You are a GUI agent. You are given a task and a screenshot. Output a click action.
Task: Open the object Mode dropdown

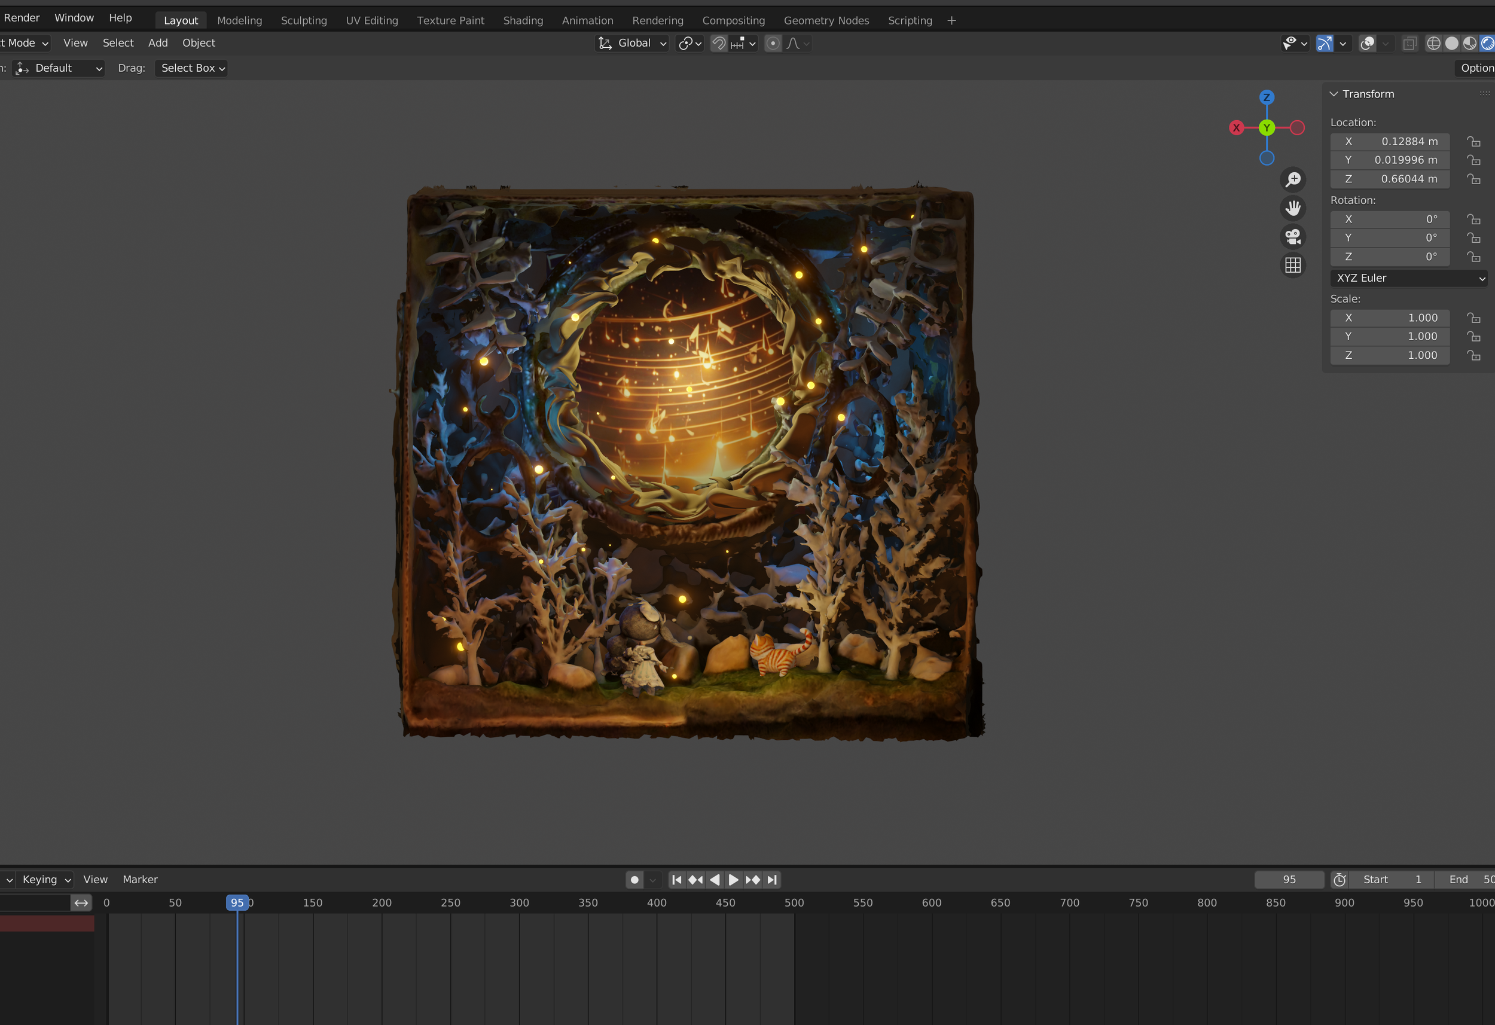point(25,43)
